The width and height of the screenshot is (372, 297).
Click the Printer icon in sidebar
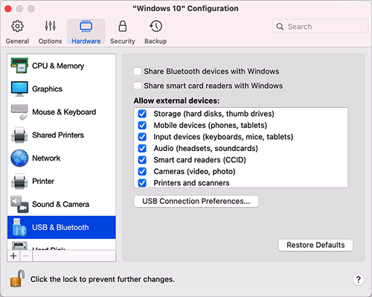click(19, 181)
